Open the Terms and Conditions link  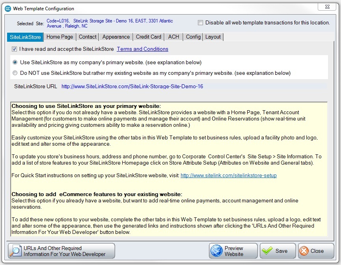coord(142,49)
